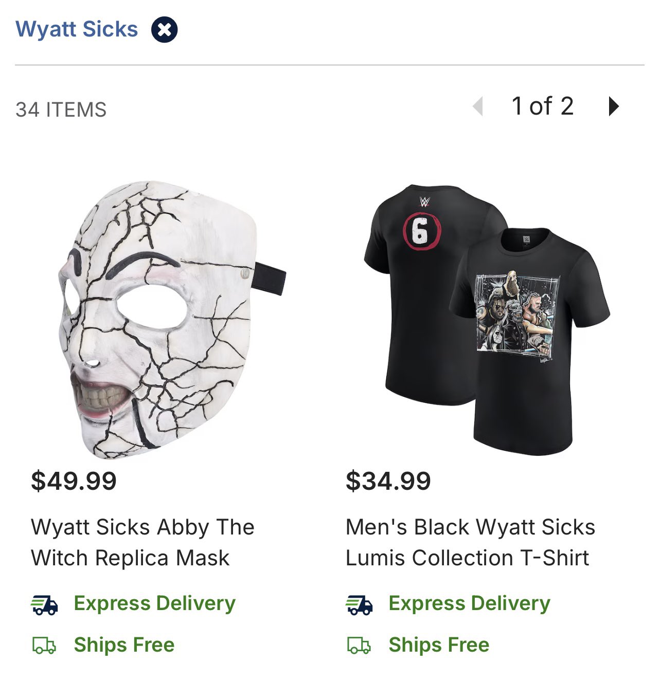Click Ships Free text under the T-shirt
Viewport: 660px width, 682px height.
tap(439, 645)
